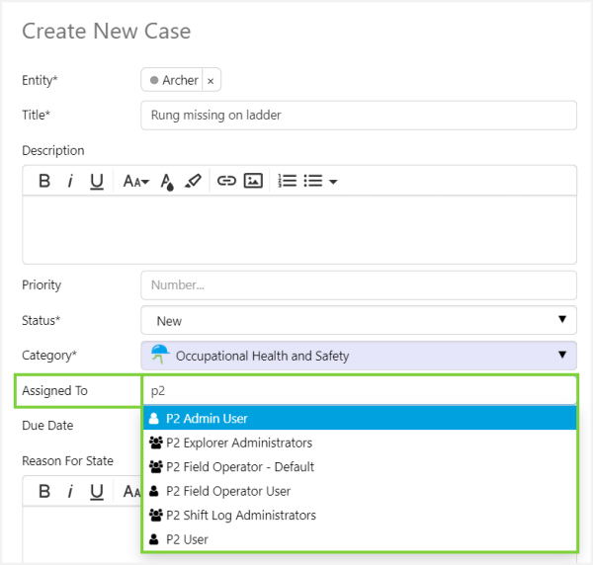
Task: Toggle italic in Description toolbar
Action: pos(70,181)
